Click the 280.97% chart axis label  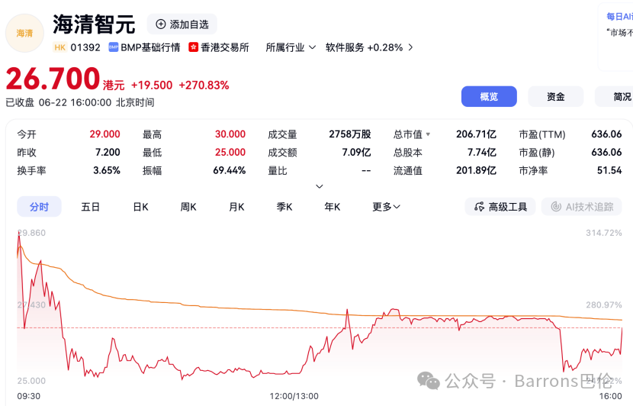(x=603, y=304)
